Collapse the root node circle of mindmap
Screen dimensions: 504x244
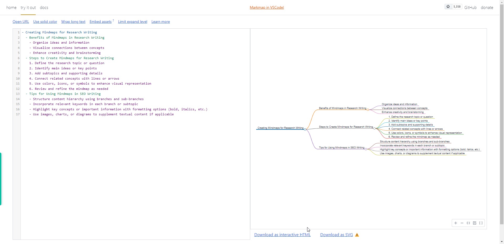305,129
